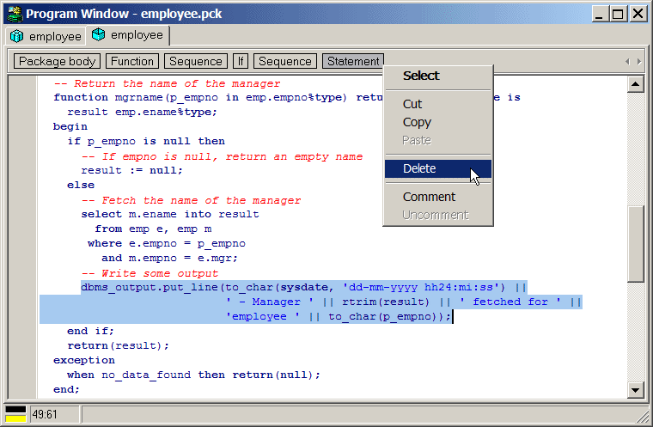Click comment 'If empno is null, return an empty name'

tap(222, 156)
